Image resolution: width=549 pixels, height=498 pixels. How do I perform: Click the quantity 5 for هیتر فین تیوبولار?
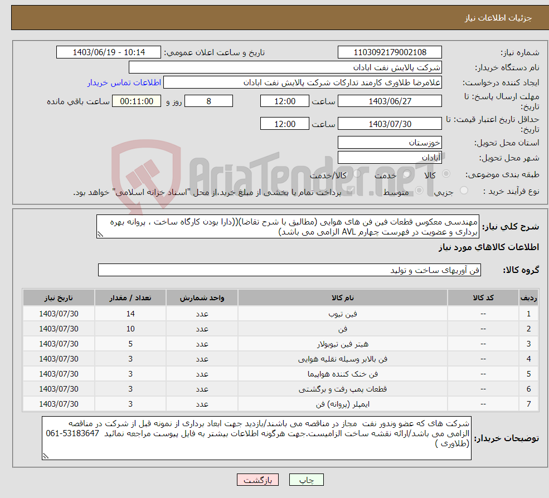click(x=130, y=344)
